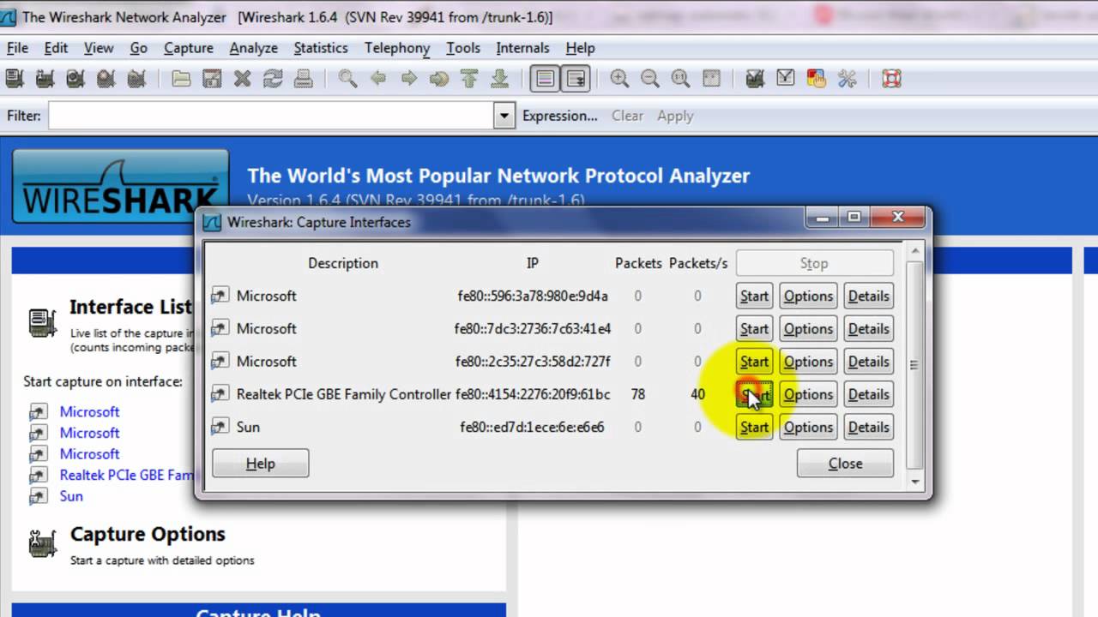This screenshot has width=1098, height=617.
Task: Open the Internals menu
Action: click(x=522, y=48)
